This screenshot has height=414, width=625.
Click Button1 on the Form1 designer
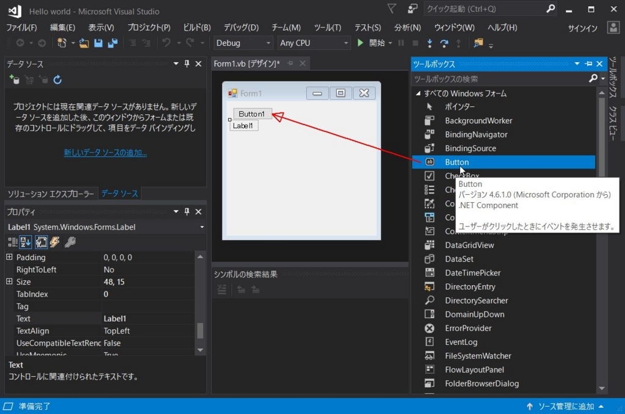252,114
